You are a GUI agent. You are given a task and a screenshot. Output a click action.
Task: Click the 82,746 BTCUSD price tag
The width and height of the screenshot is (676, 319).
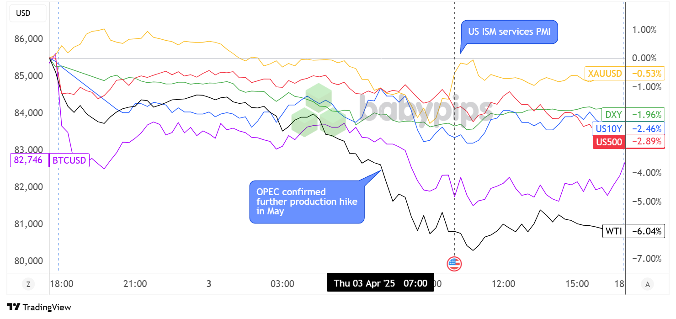pyautogui.click(x=29, y=160)
